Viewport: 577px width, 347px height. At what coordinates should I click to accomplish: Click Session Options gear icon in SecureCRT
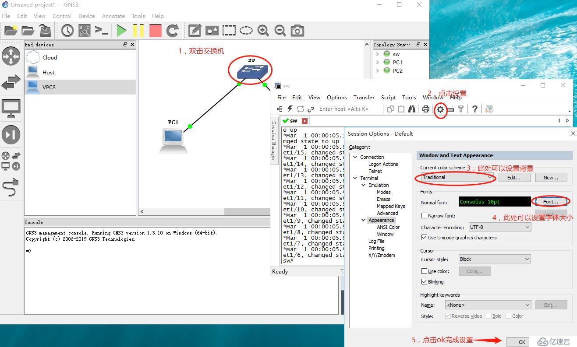440,109
